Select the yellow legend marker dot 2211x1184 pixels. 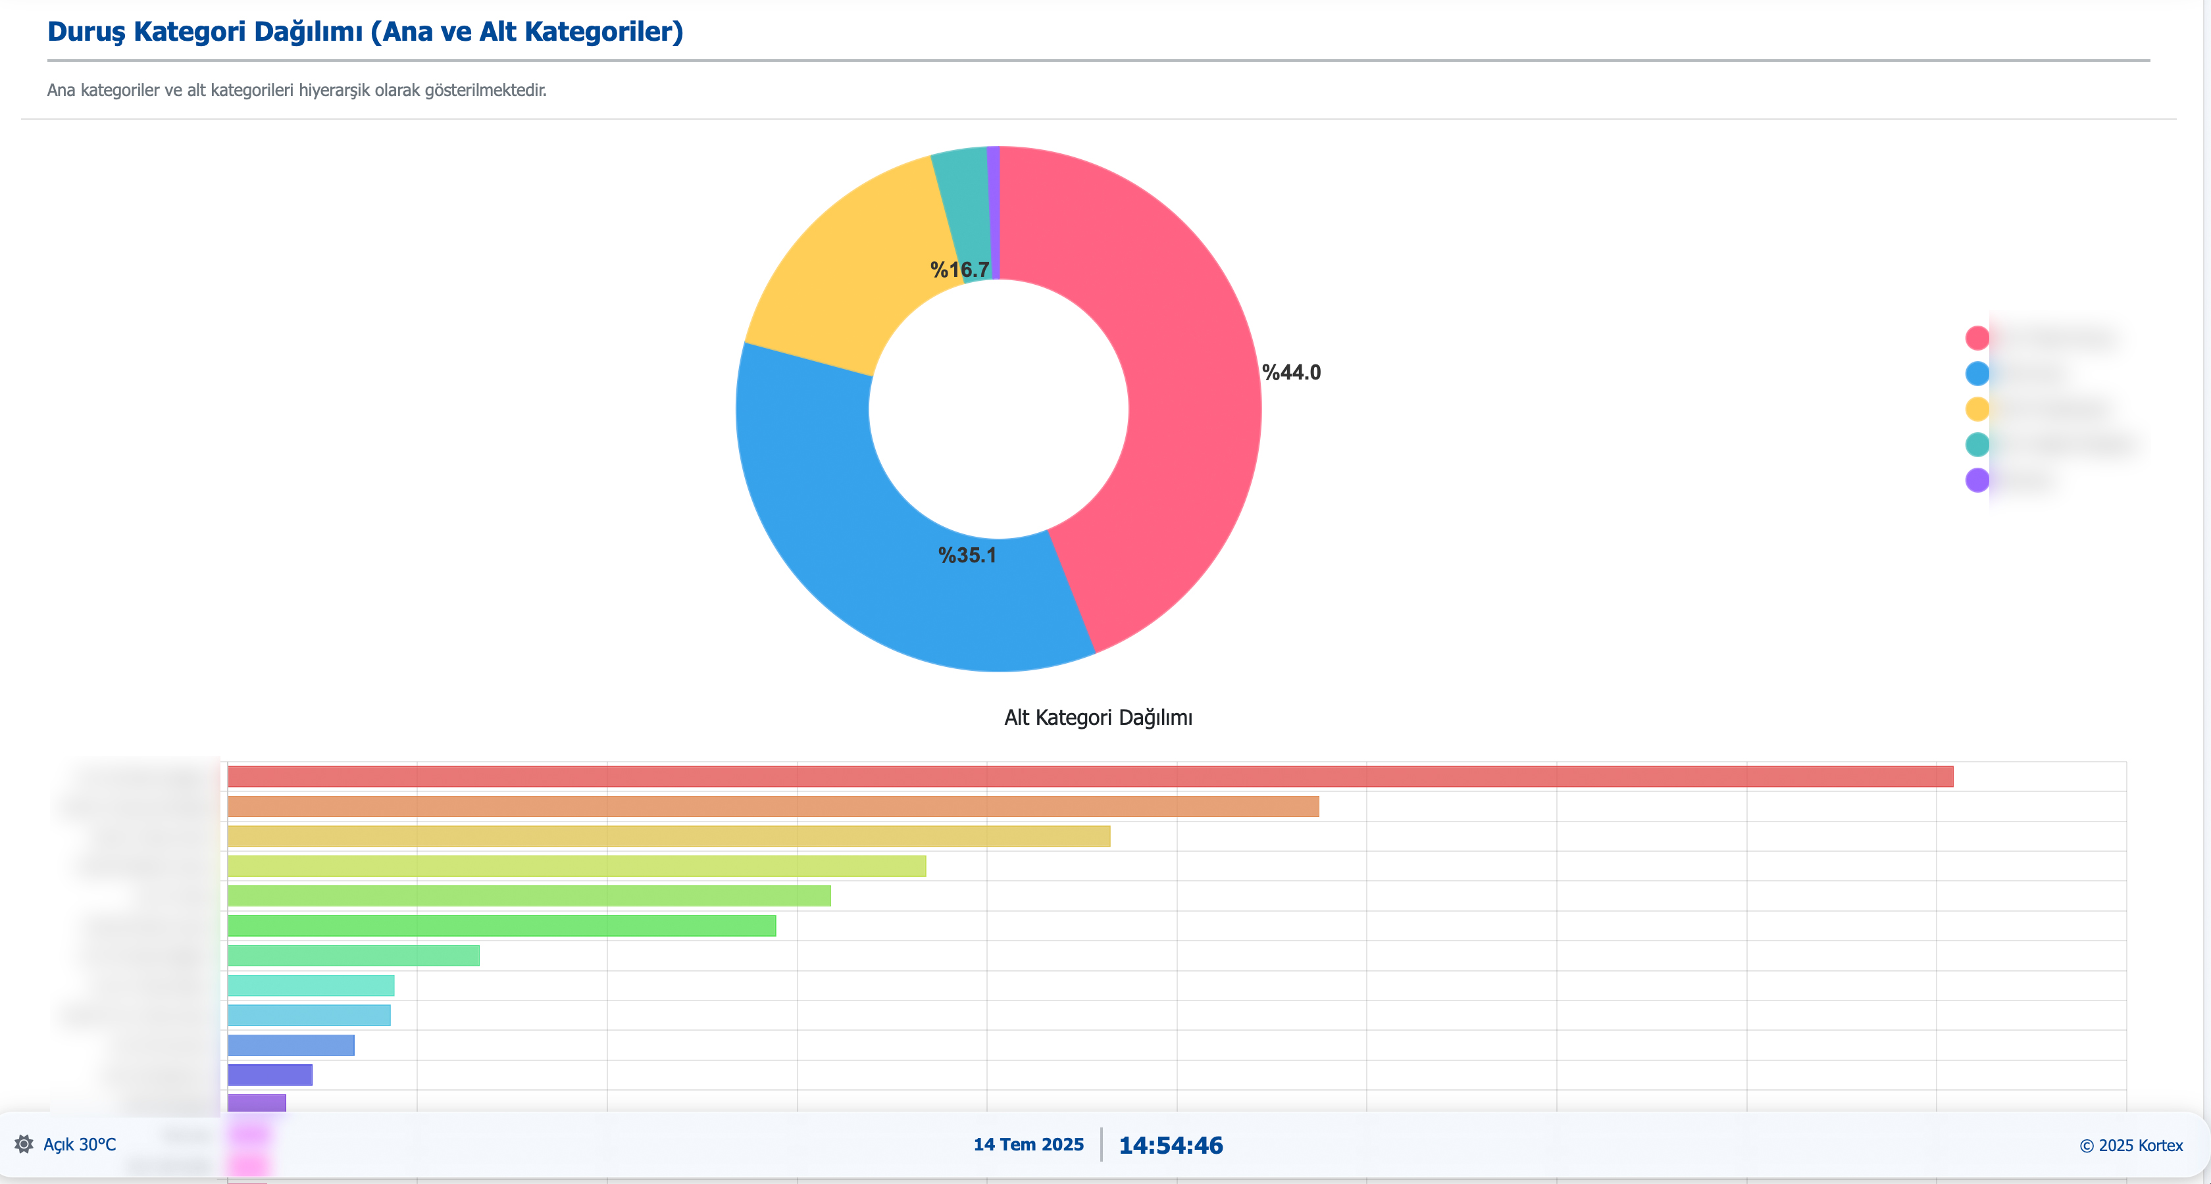click(x=1979, y=408)
